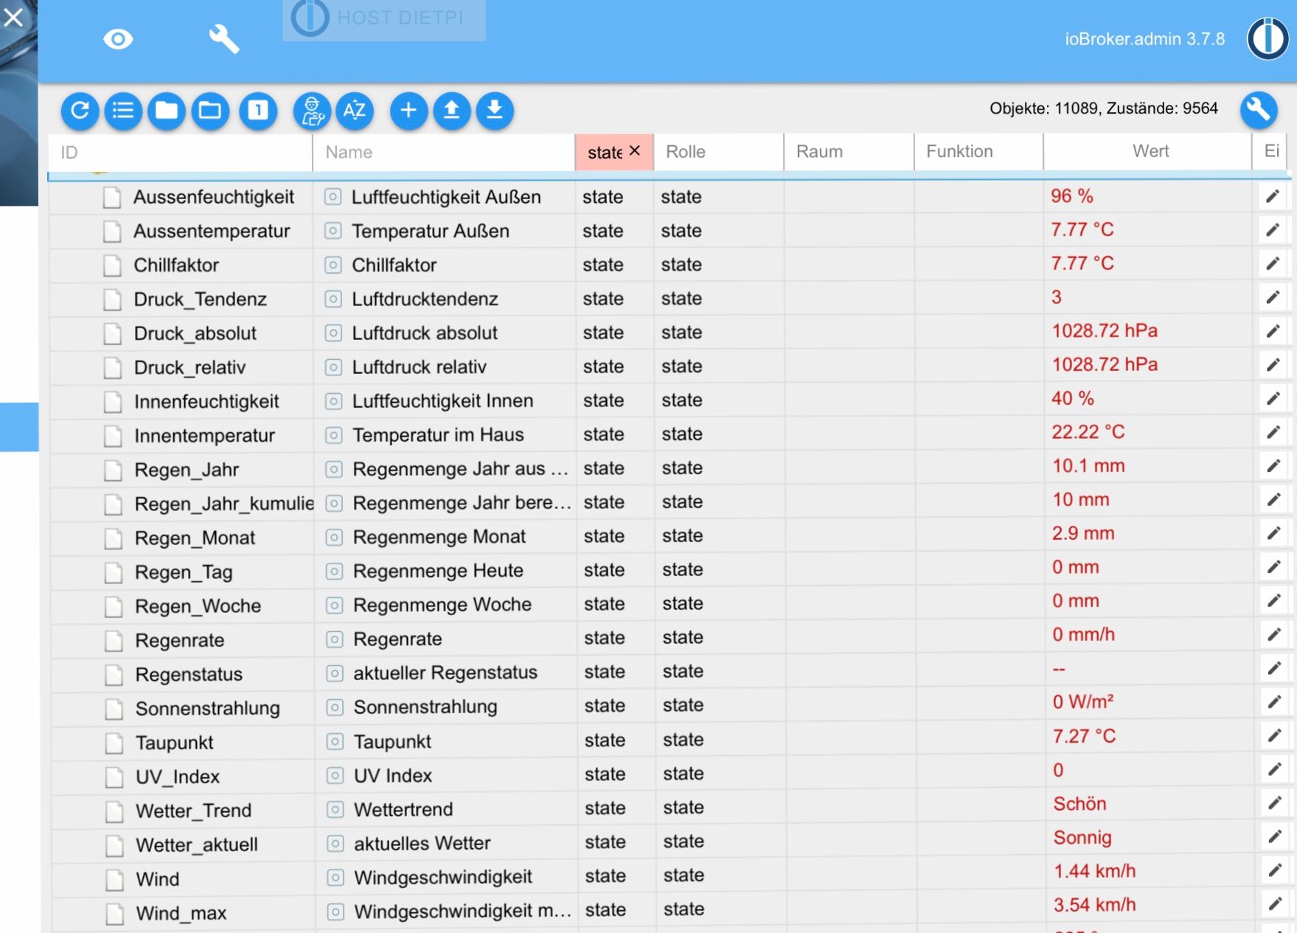
Task: Click the wrench icon in blue header
Action: [224, 39]
